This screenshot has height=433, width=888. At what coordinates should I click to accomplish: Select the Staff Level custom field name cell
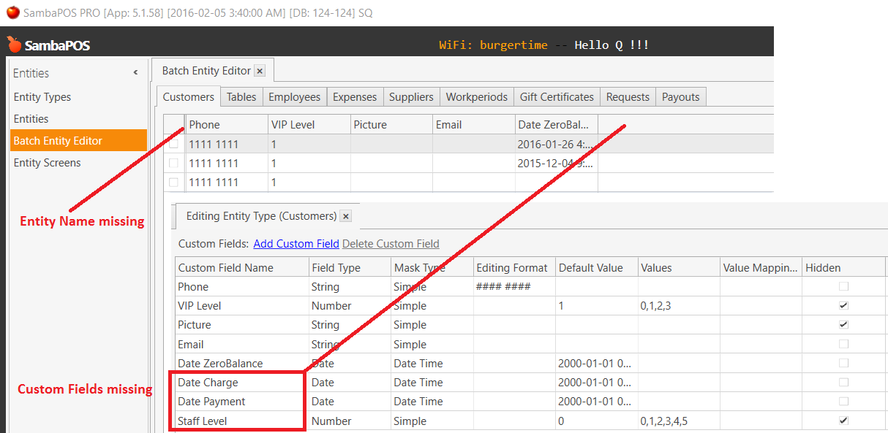point(242,421)
